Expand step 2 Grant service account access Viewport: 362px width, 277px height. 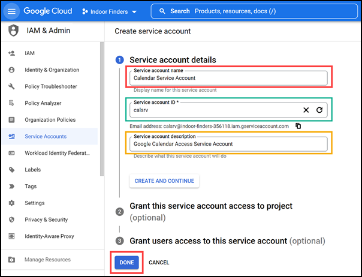click(x=211, y=212)
